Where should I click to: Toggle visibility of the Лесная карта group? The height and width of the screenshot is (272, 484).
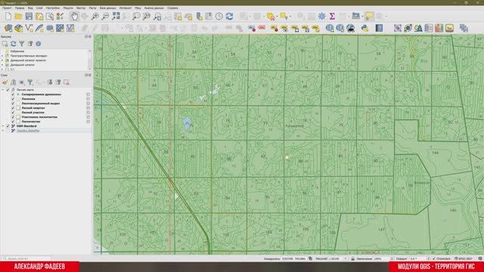tap(8, 90)
